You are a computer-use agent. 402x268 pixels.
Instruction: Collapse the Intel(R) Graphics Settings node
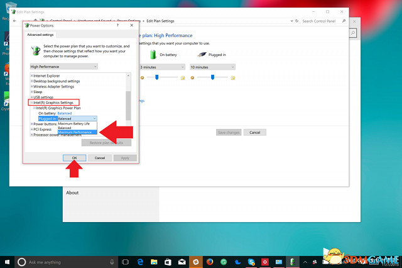click(x=31, y=103)
